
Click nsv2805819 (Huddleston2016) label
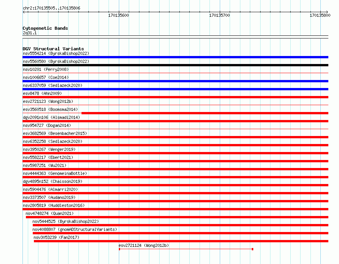(x=54, y=205)
